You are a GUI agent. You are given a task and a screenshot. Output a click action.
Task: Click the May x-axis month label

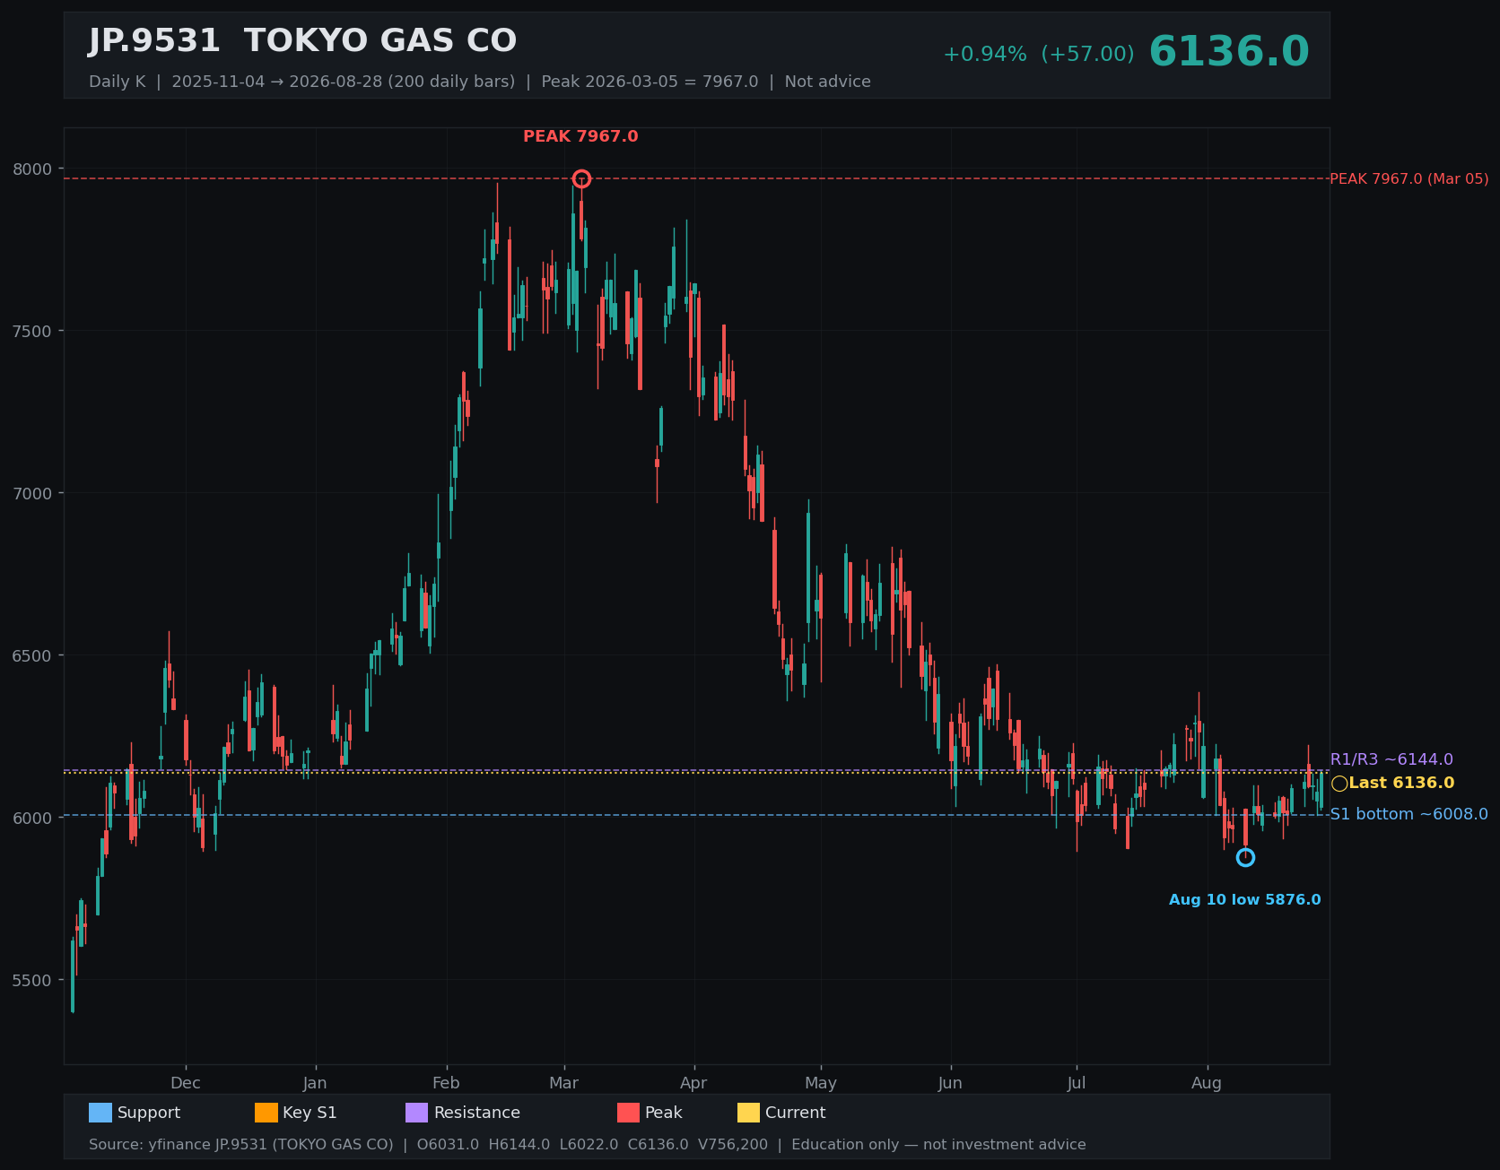click(821, 1083)
